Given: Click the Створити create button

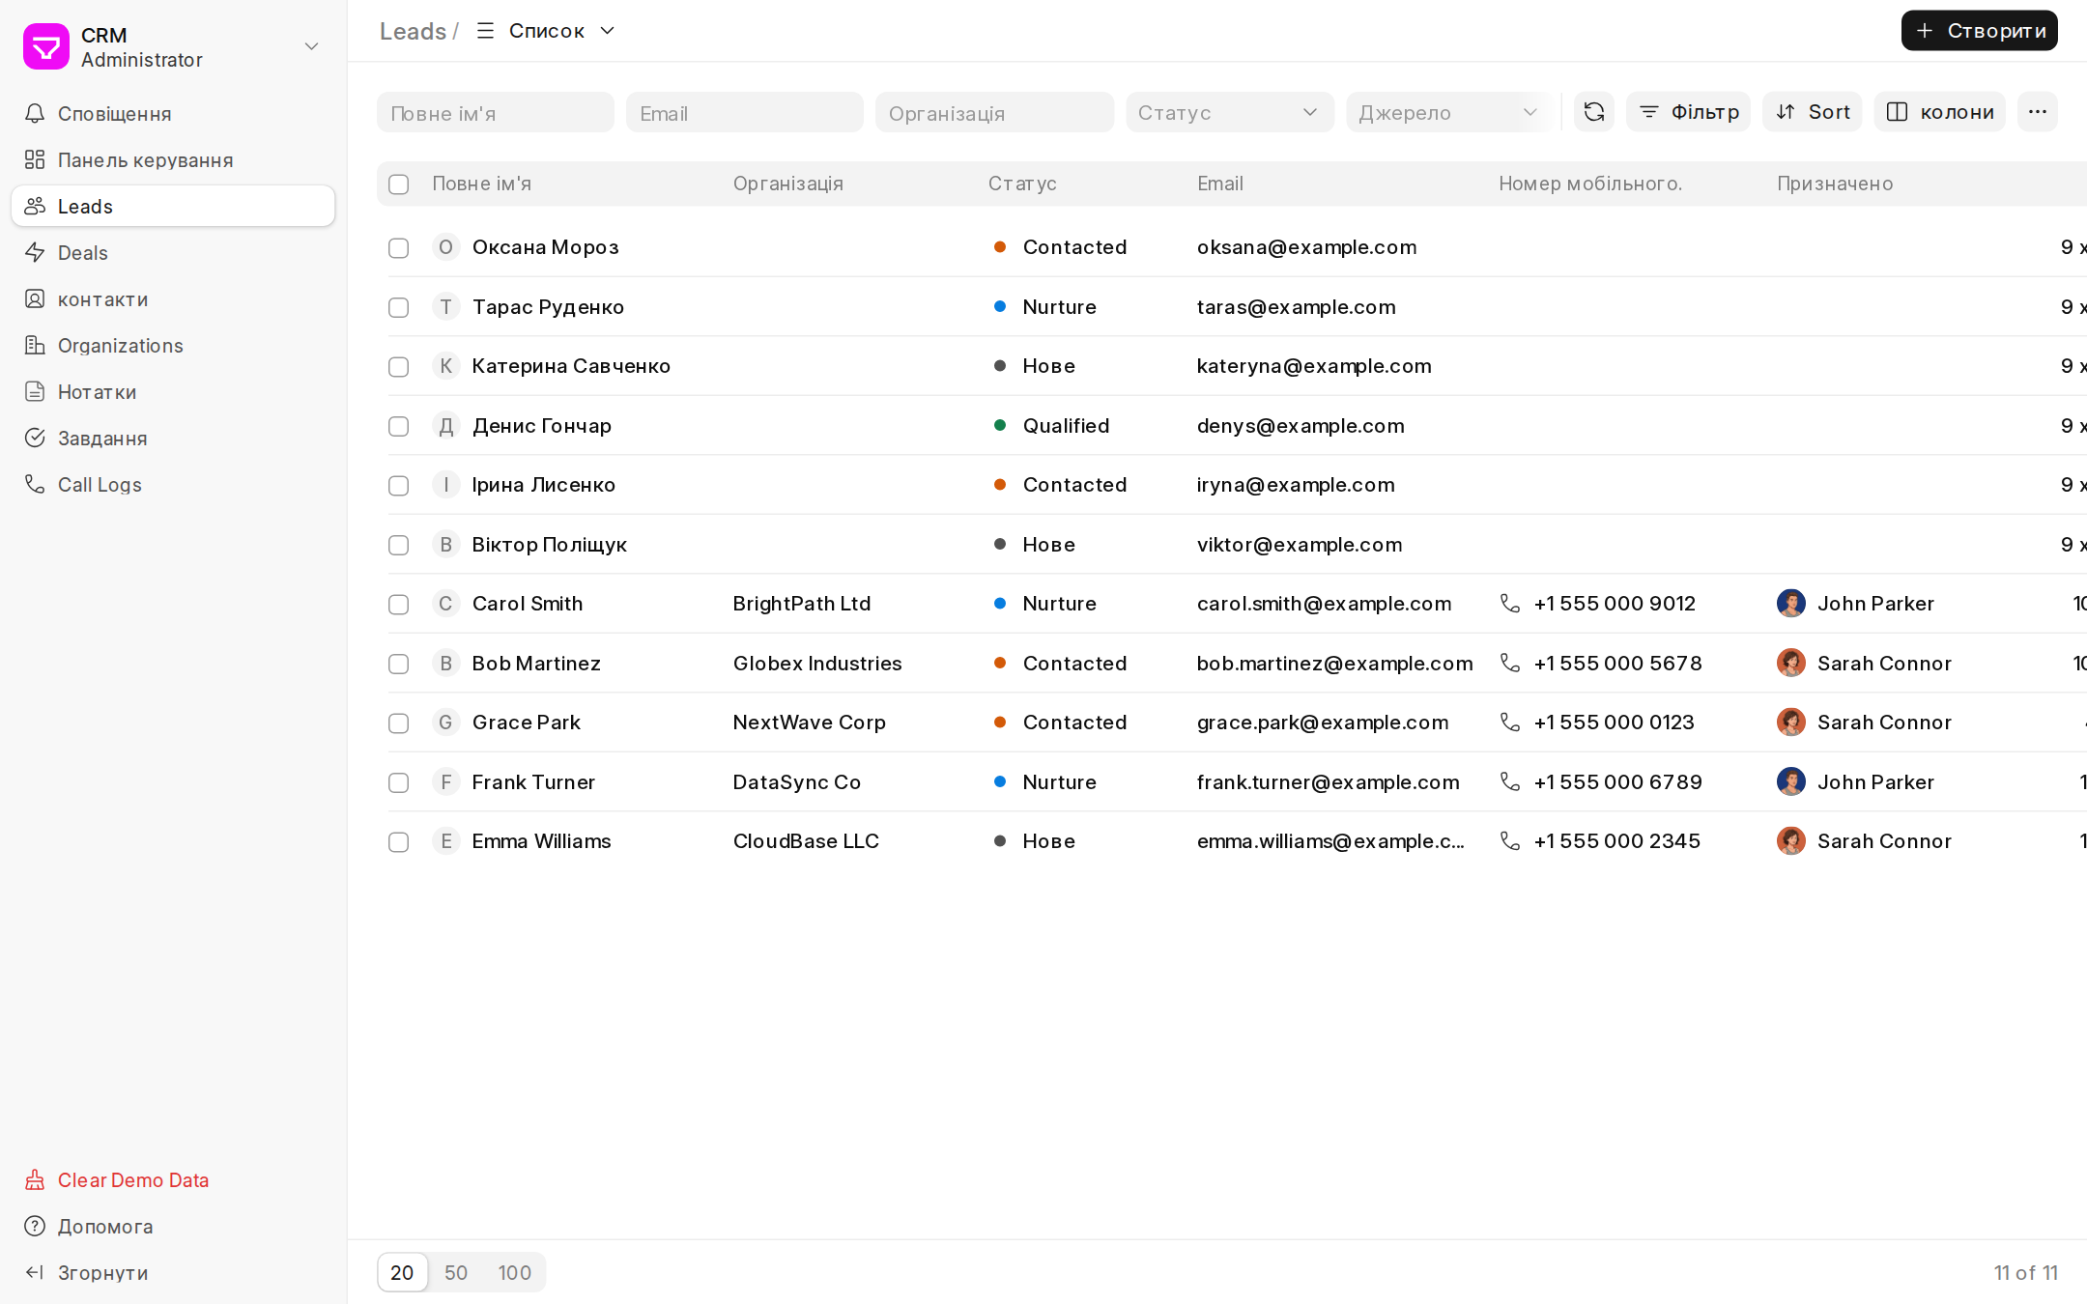Looking at the screenshot, I should (1980, 31).
